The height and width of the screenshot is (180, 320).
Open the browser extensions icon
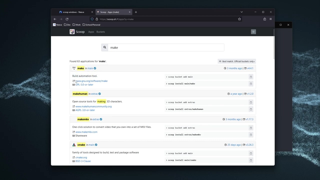[x=265, y=19]
